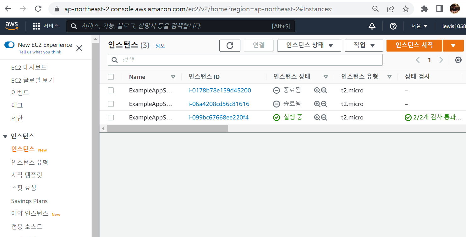Click the 연결 connect button
Screen dimensions: 466x237
[259, 46]
